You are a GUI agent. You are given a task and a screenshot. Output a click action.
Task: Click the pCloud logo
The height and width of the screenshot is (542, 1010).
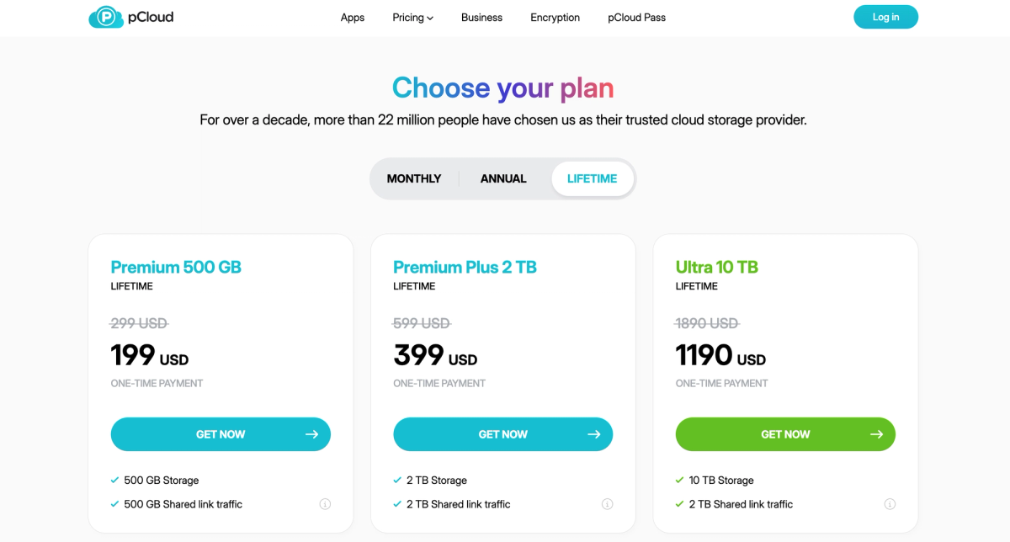pos(130,16)
